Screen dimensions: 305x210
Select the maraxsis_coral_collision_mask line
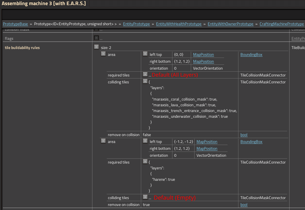coord(184,99)
